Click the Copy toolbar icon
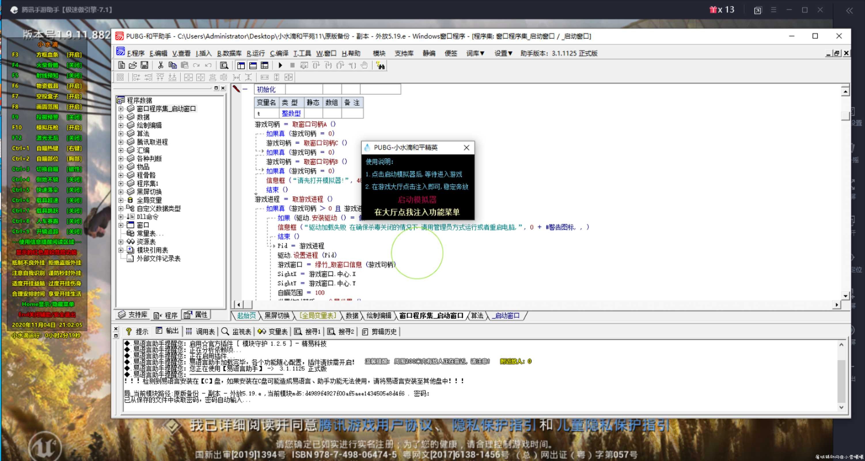 click(172, 65)
